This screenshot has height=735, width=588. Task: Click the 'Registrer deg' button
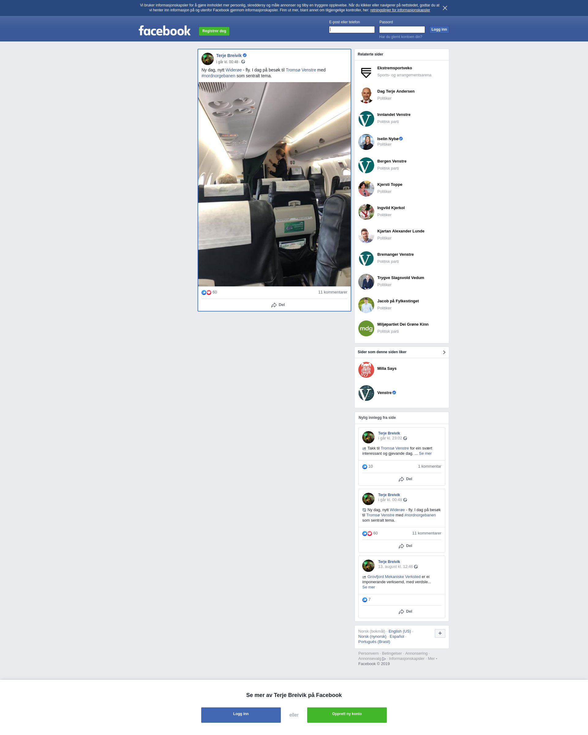[214, 31]
